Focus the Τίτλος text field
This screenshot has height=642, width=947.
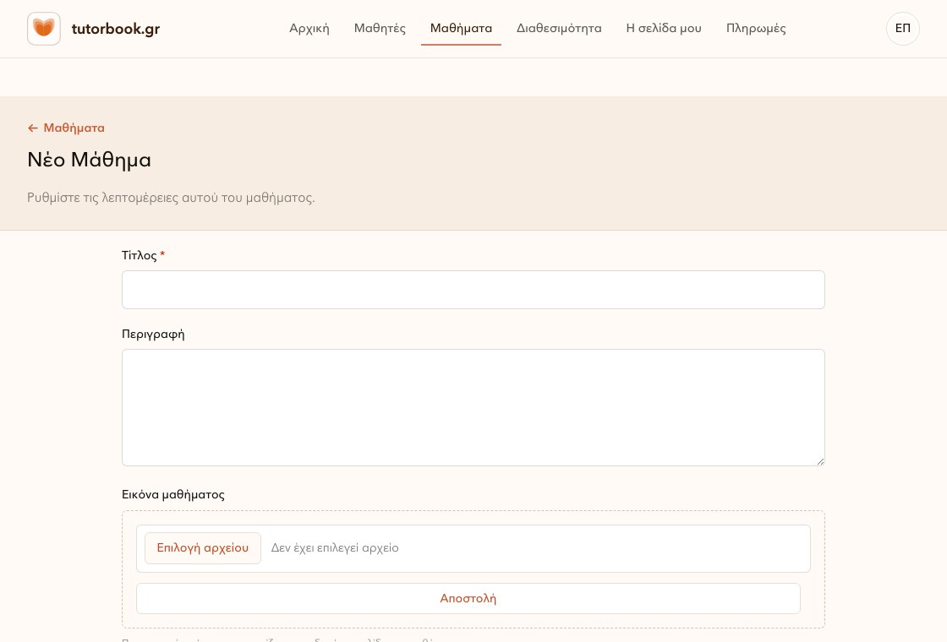pos(473,290)
